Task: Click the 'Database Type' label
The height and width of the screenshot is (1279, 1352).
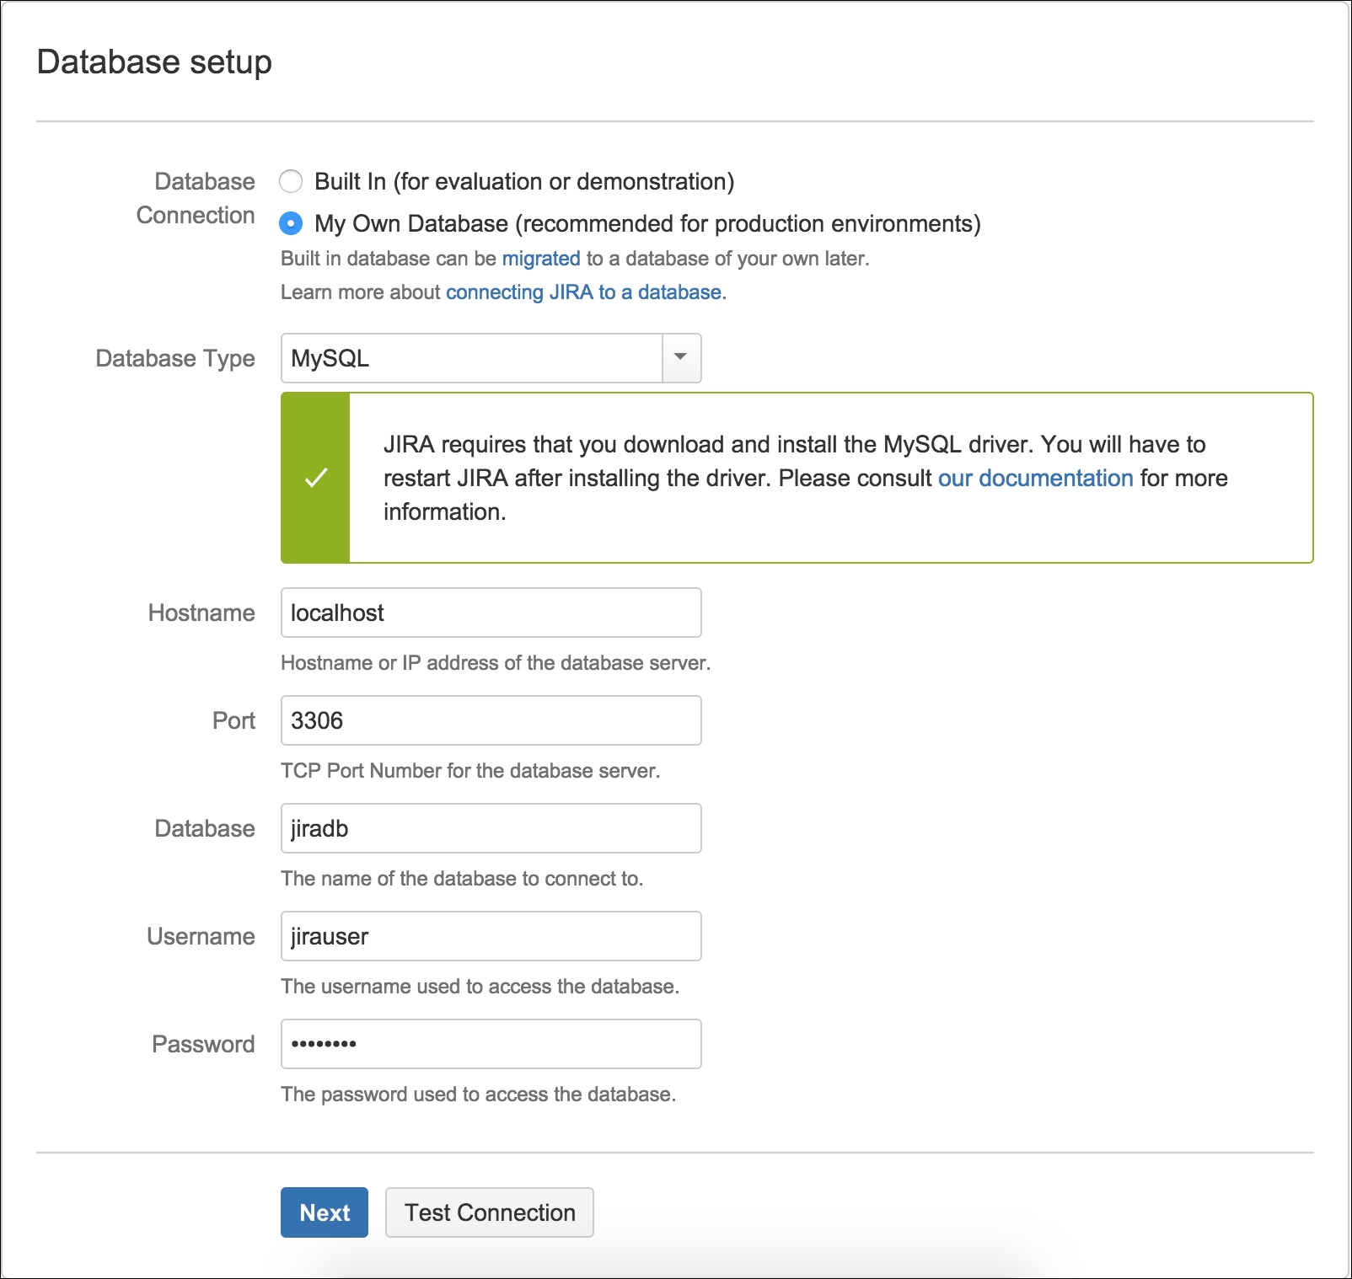Action: 175,358
